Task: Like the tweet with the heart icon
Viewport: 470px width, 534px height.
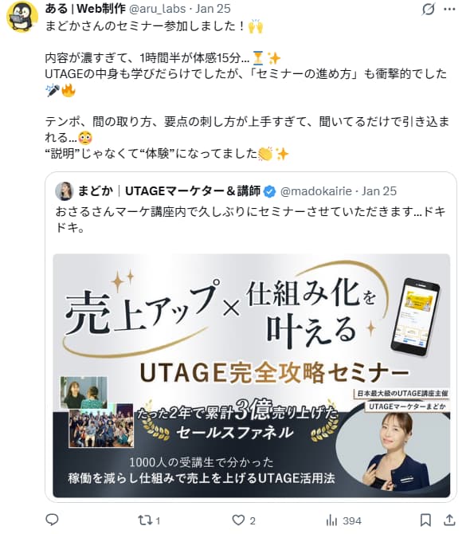Action: [x=238, y=520]
